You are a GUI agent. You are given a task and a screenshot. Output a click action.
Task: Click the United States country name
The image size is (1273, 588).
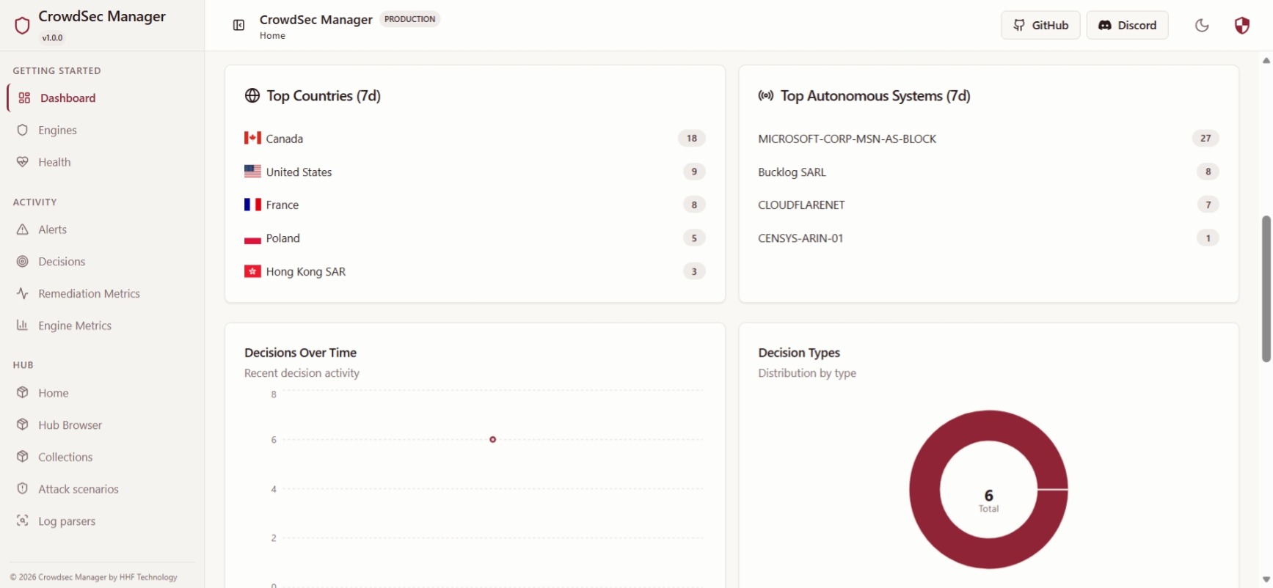(299, 172)
